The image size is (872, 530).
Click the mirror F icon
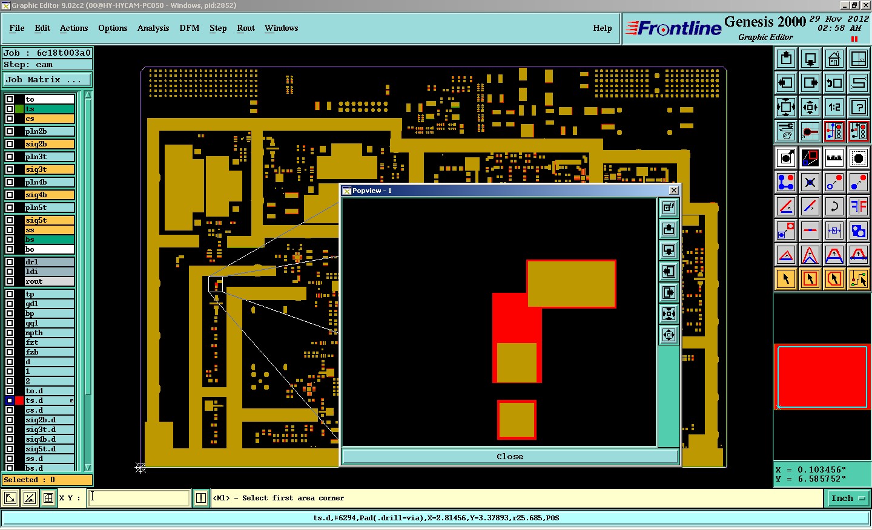pos(859,206)
